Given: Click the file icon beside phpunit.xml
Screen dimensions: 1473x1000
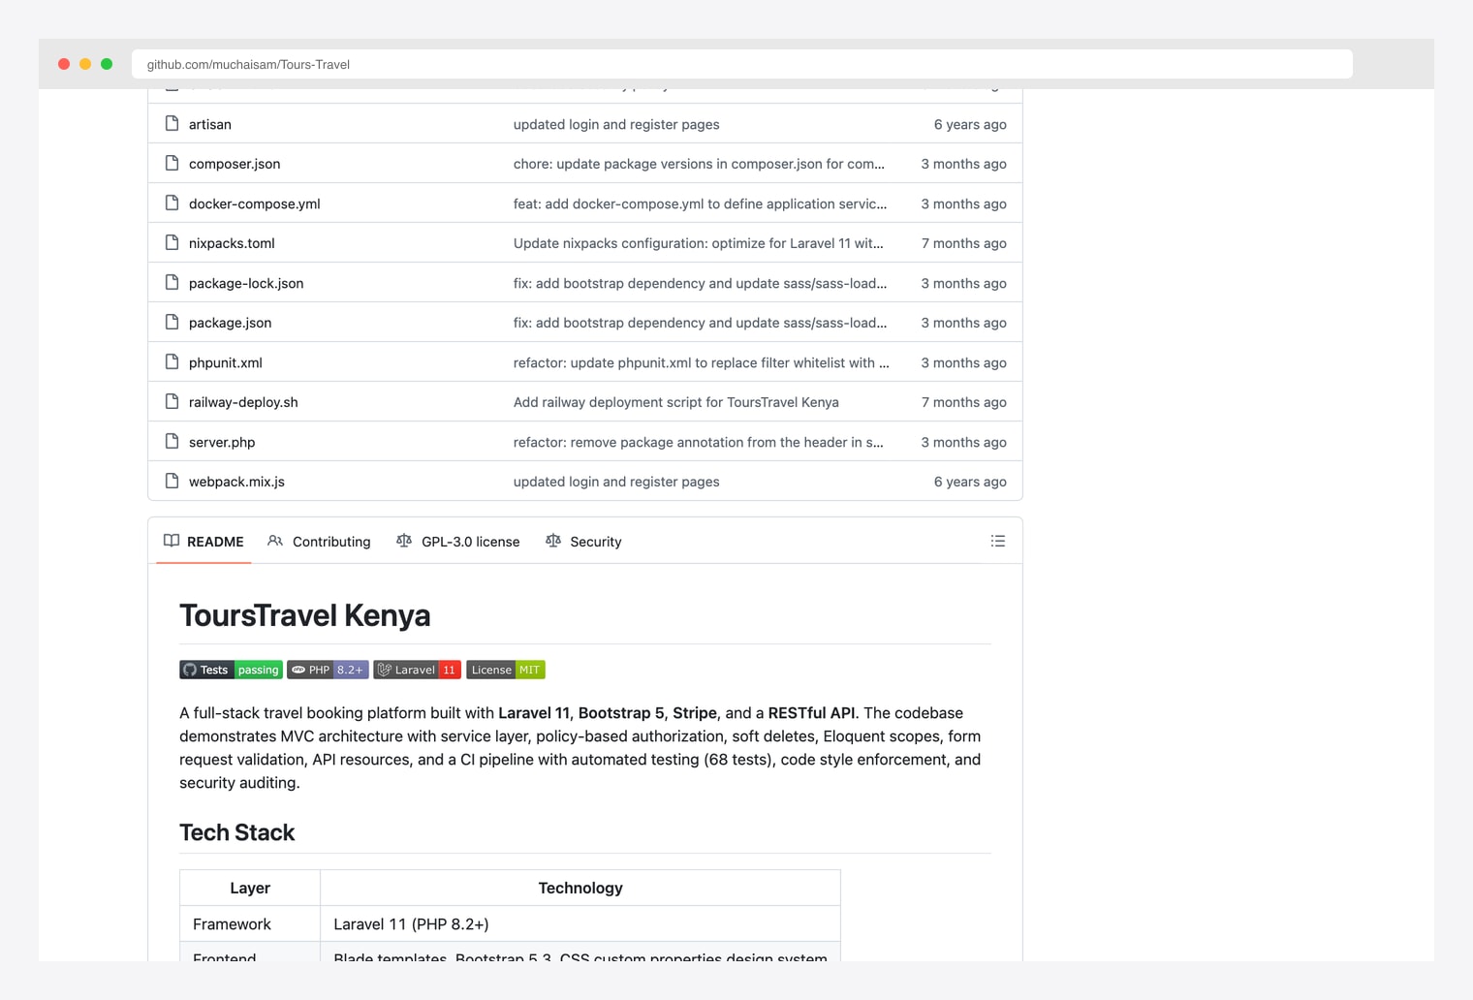Looking at the screenshot, I should [172, 361].
